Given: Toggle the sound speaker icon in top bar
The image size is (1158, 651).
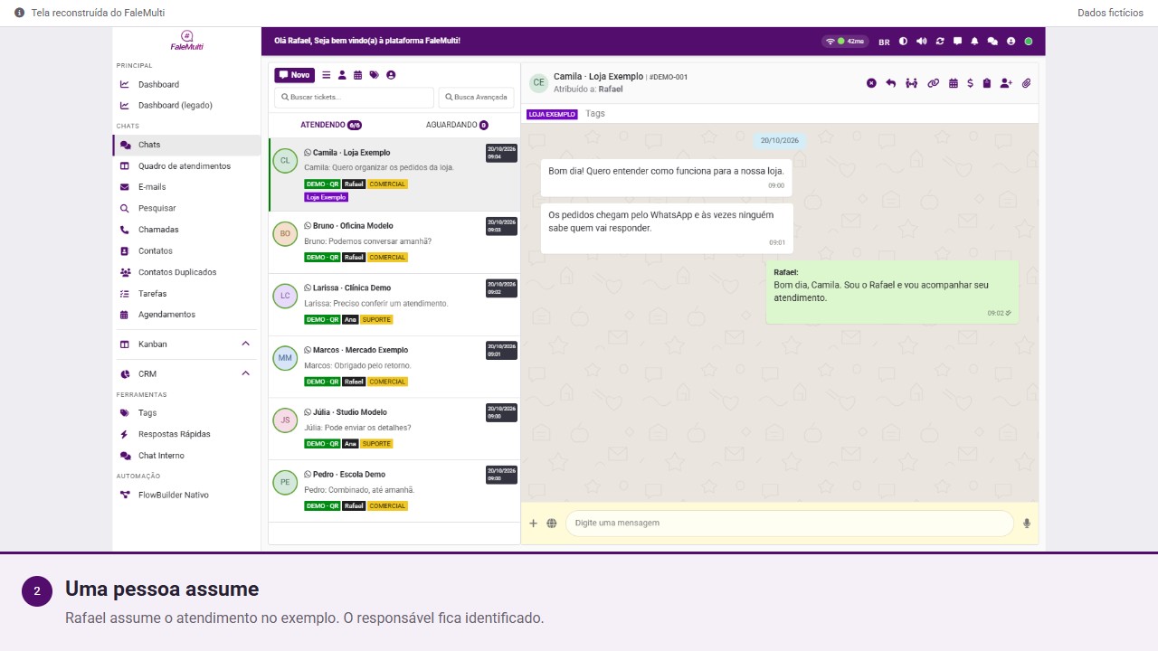Looking at the screenshot, I should 921,42.
